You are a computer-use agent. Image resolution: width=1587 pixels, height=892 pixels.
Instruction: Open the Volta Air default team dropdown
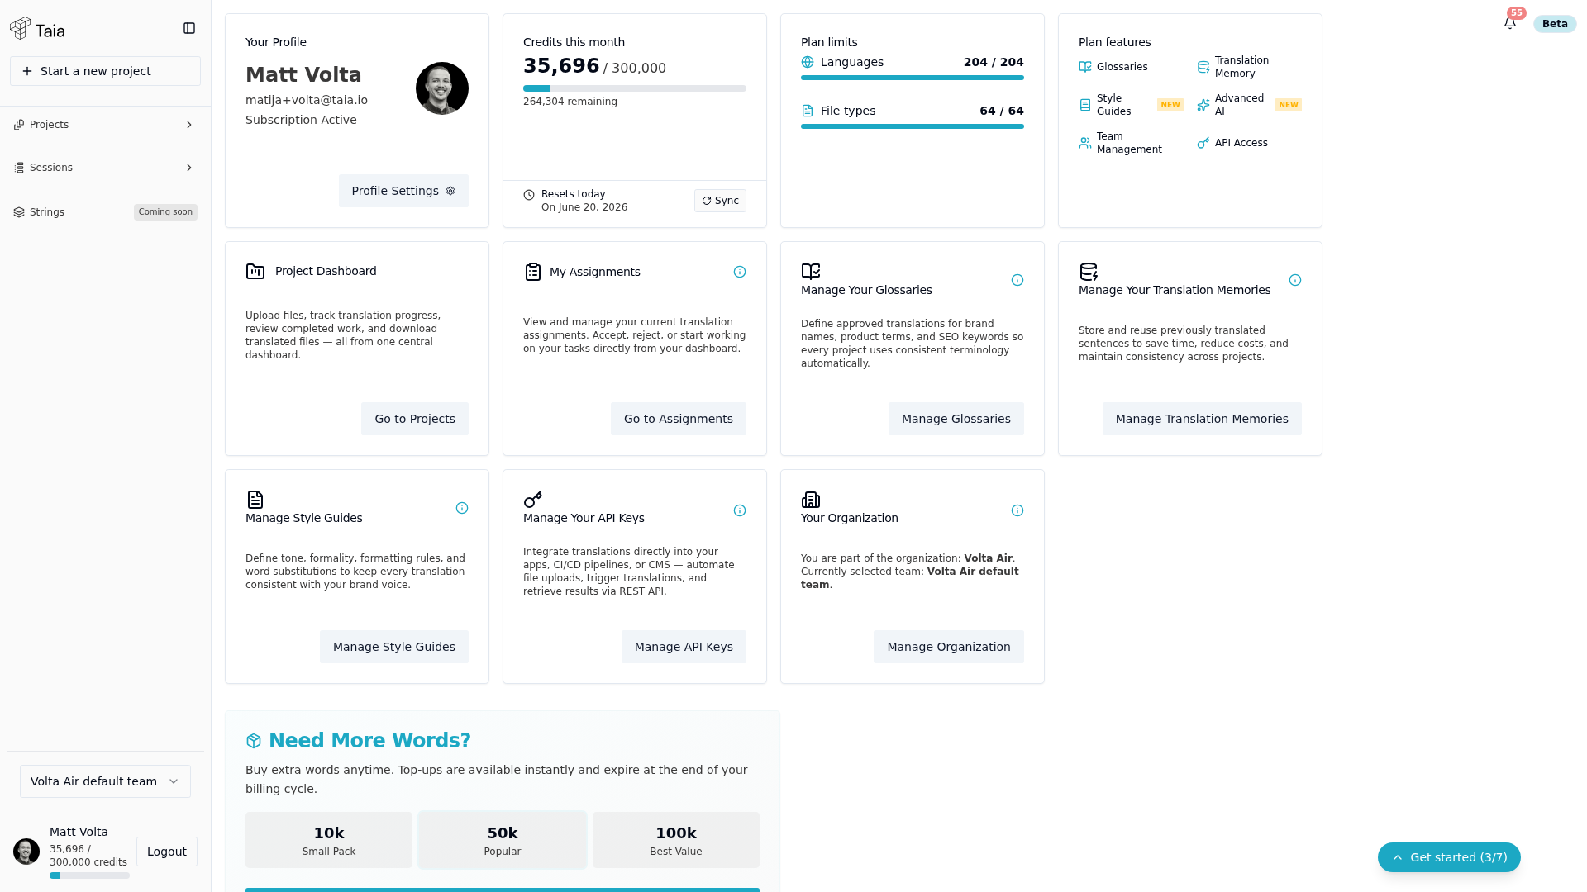pyautogui.click(x=105, y=781)
